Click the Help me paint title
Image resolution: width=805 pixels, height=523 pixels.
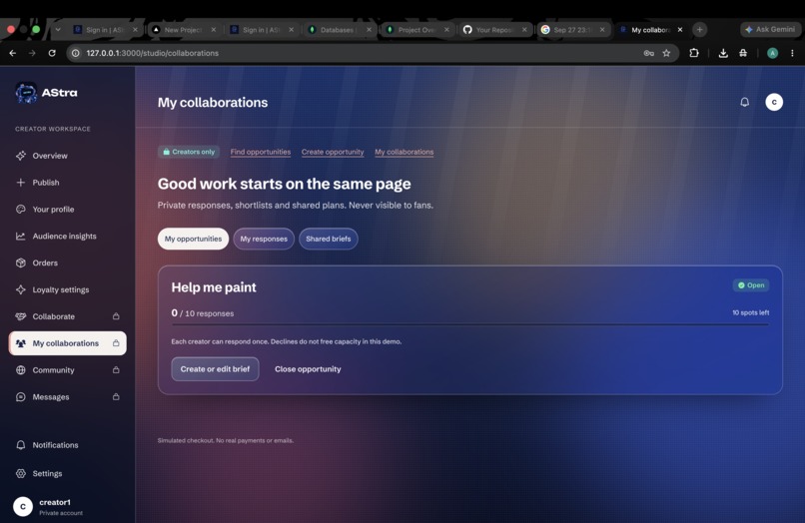214,287
